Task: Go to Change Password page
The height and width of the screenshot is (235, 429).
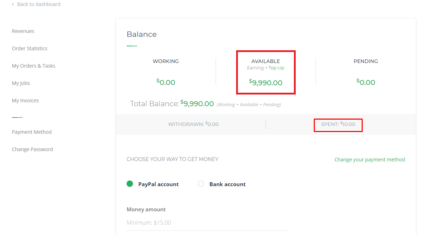Action: (32, 149)
